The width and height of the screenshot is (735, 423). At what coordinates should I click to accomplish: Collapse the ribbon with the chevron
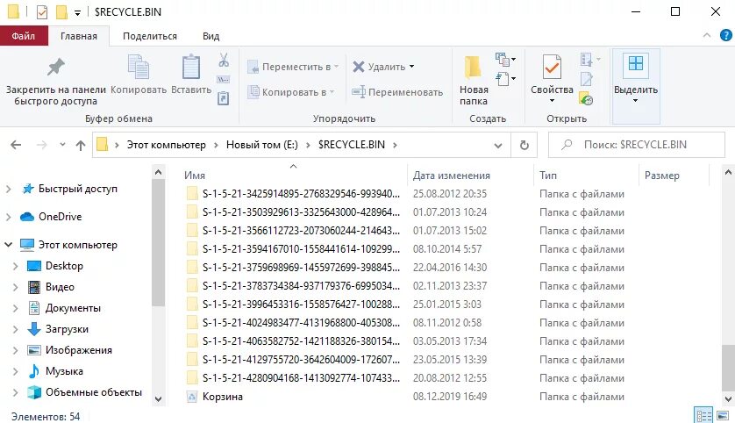[707, 35]
